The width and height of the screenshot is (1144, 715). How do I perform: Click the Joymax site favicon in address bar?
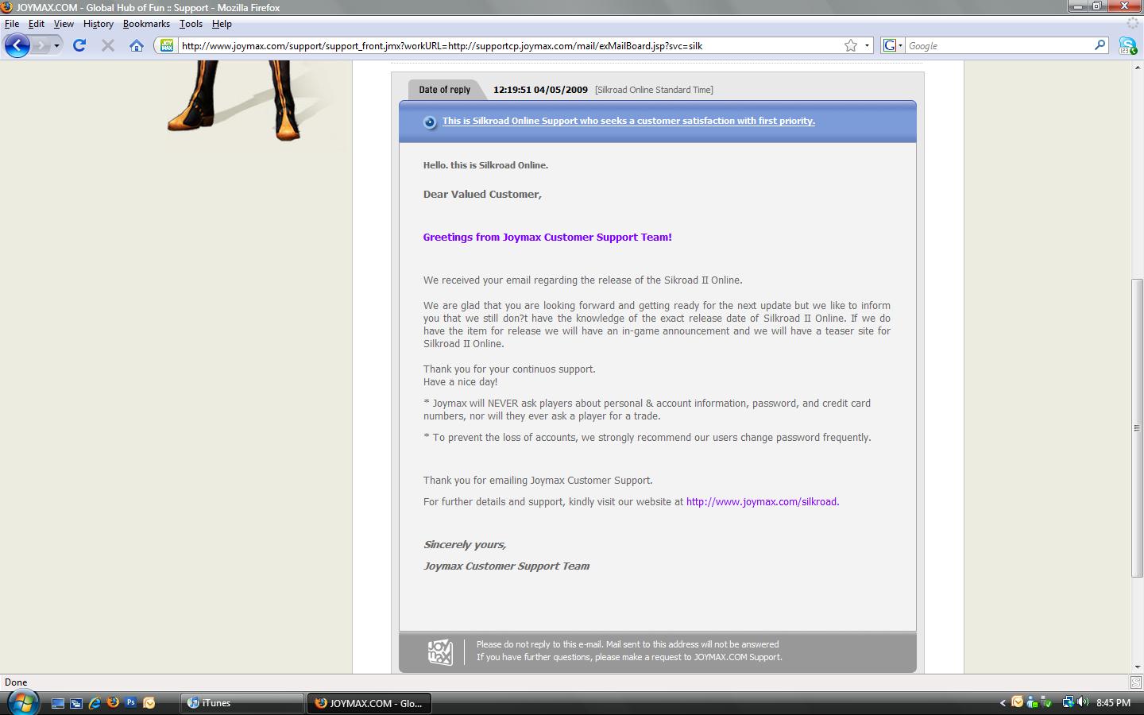[167, 45]
